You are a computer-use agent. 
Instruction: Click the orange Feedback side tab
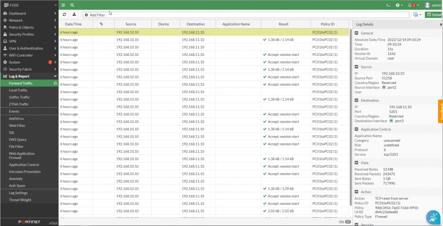440,110
